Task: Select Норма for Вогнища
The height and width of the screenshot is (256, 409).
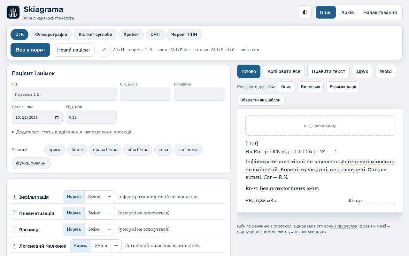Action: pos(74,229)
